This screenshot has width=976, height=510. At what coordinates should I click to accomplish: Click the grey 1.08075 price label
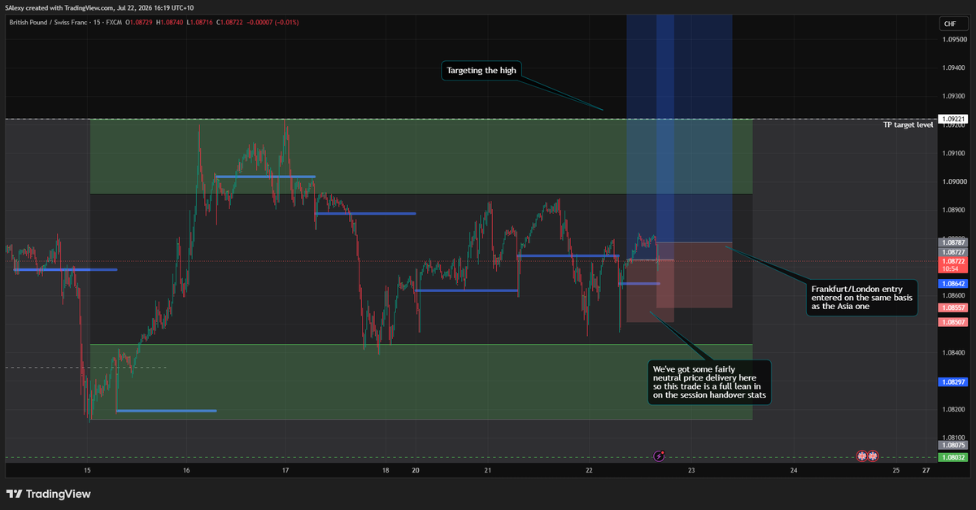[x=953, y=445]
